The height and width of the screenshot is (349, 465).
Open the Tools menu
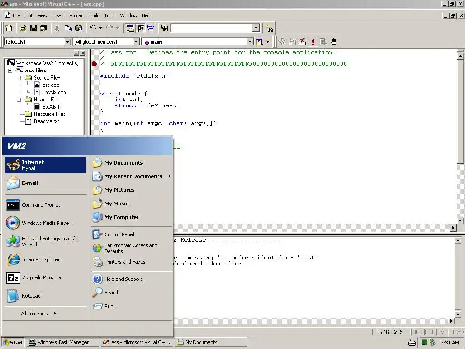point(110,15)
